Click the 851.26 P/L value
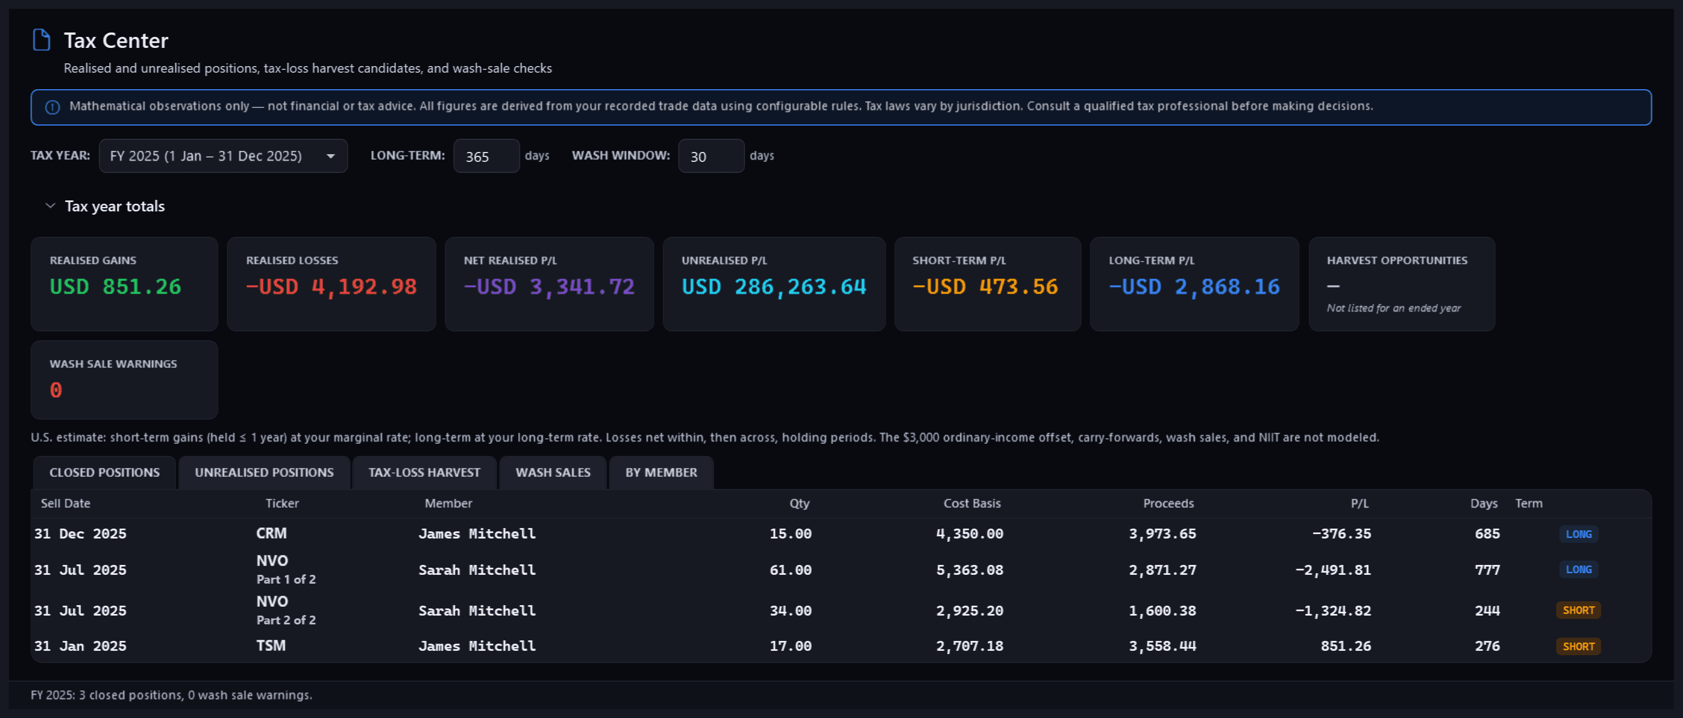The image size is (1683, 718). tap(1346, 646)
